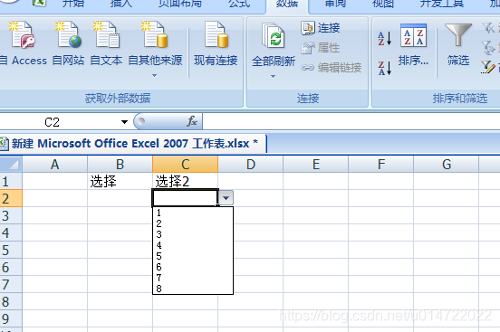Open 现有连接 existing connections
500x332 pixels.
(216, 43)
